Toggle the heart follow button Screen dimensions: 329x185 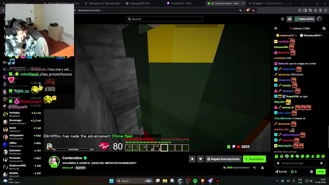coord(200,159)
